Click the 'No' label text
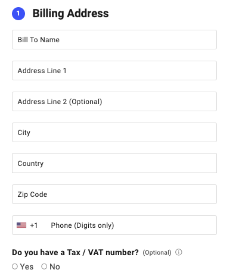Viewport: 239px width, 279px height. pos(55,267)
